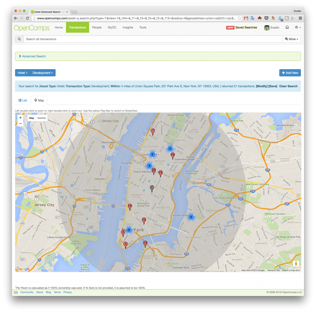This screenshot has width=316, height=313.
Task: Switch to the Map tab
Action: (x=39, y=100)
